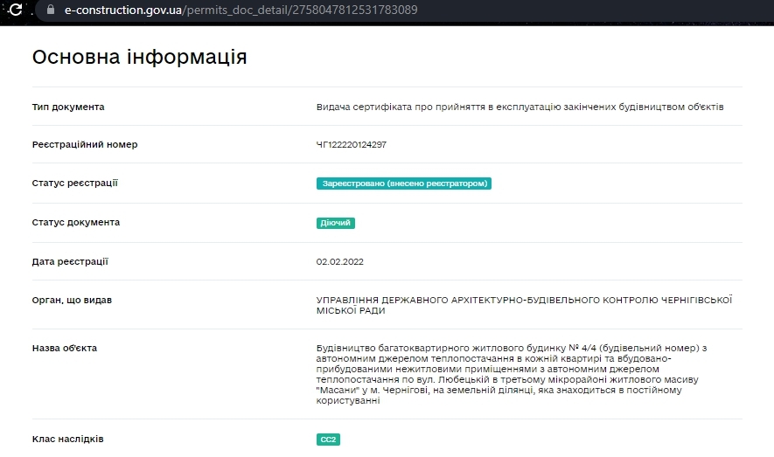Click the 'Зареєстровано (внесено реєстратором)' badge
The width and height of the screenshot is (774, 457).
(x=404, y=183)
